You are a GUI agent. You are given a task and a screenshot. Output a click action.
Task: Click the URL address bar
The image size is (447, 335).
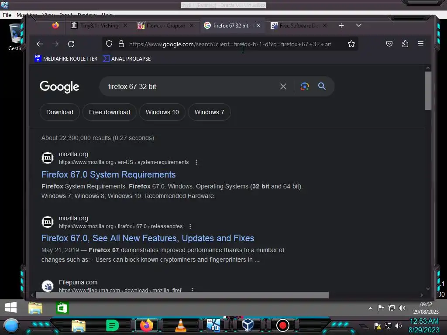tap(230, 44)
